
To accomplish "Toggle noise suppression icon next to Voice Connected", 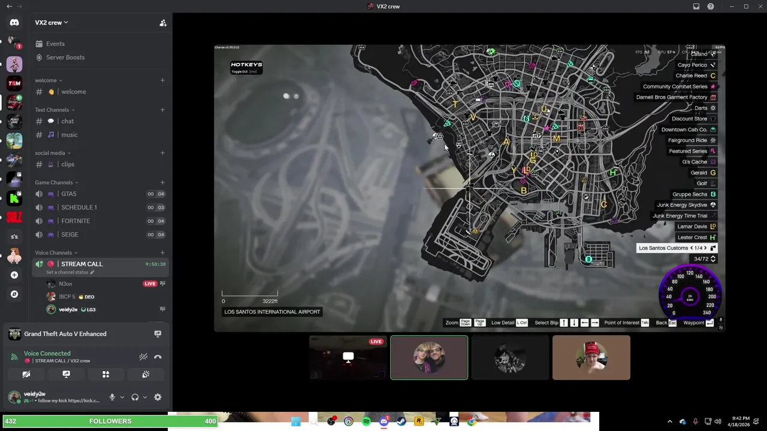I will 143,357.
